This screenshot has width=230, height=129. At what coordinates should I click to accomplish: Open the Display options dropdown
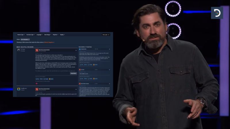(62, 35)
